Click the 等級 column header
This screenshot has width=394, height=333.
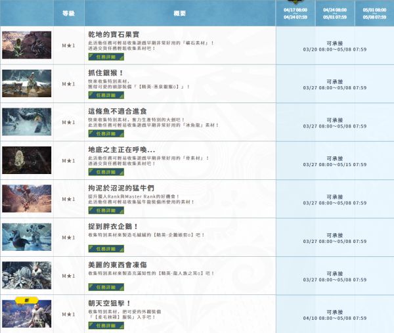pos(68,13)
